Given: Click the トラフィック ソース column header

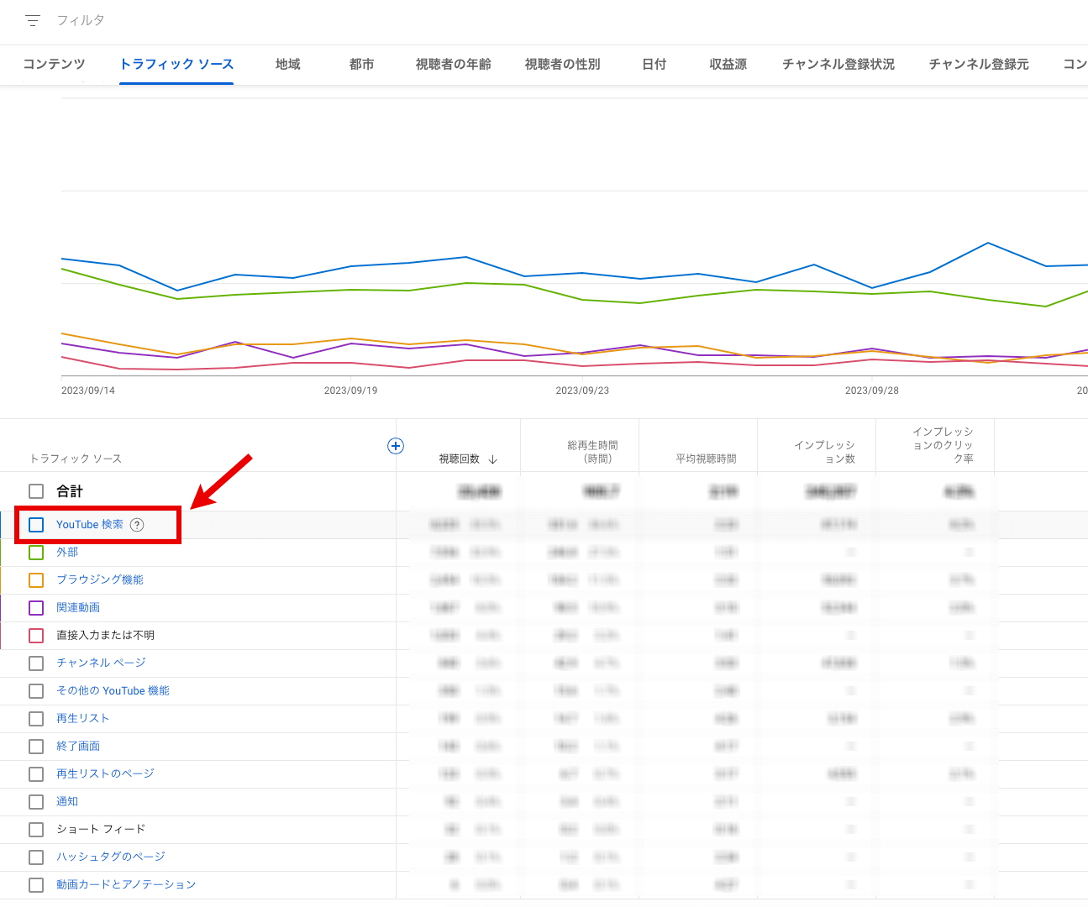Looking at the screenshot, I should [x=76, y=459].
